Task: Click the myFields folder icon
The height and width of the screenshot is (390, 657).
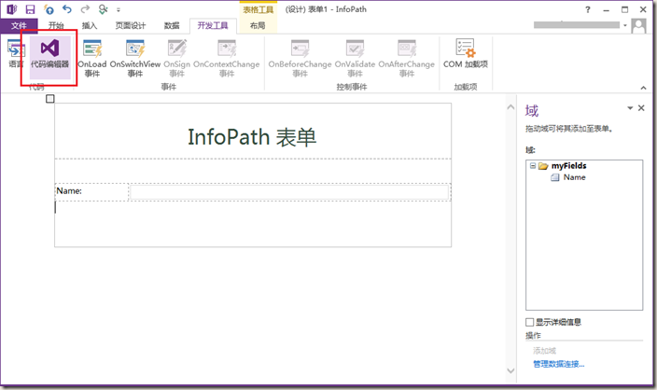Action: (543, 166)
